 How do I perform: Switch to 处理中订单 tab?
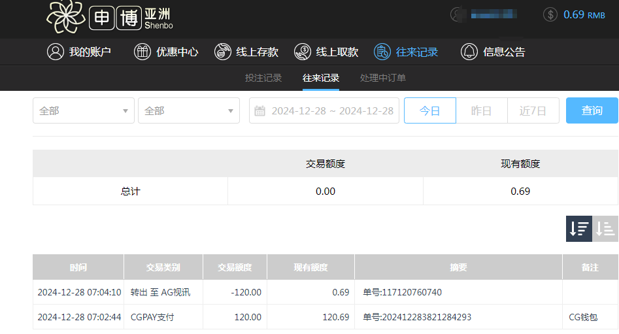(x=383, y=78)
